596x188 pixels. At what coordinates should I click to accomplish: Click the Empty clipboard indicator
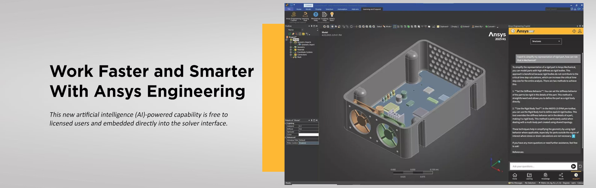455,27
